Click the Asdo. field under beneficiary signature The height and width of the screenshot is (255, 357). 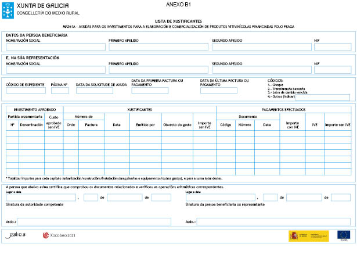(x=273, y=222)
